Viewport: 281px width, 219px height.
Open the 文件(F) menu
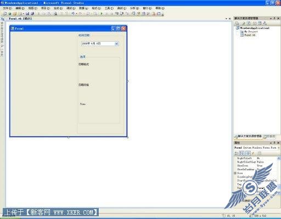tap(7, 8)
